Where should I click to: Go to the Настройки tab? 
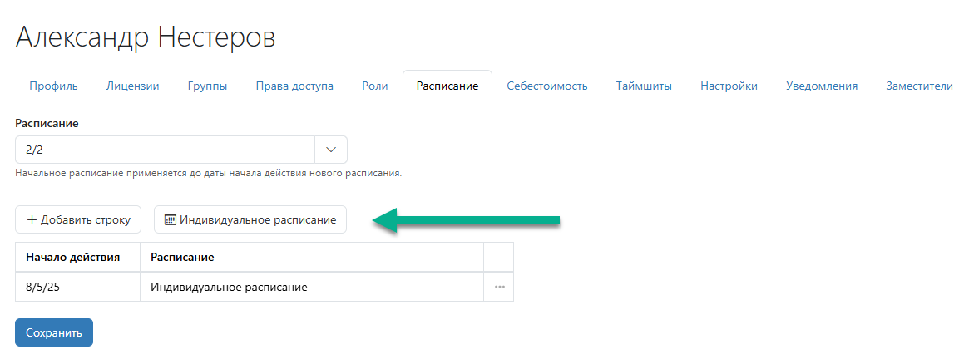tap(729, 86)
